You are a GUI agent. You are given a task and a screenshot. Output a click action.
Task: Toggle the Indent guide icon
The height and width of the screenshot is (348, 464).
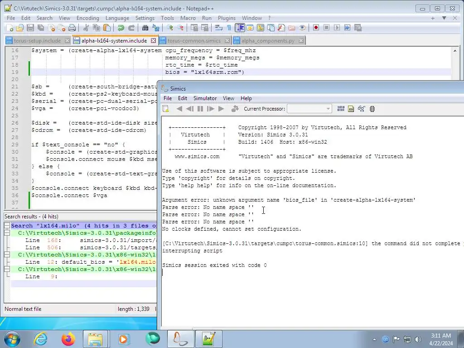pos(240,28)
